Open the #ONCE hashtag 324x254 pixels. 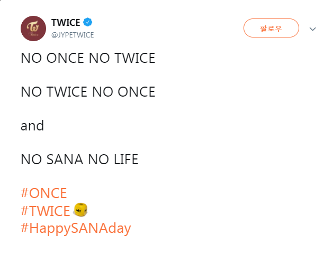(44, 193)
